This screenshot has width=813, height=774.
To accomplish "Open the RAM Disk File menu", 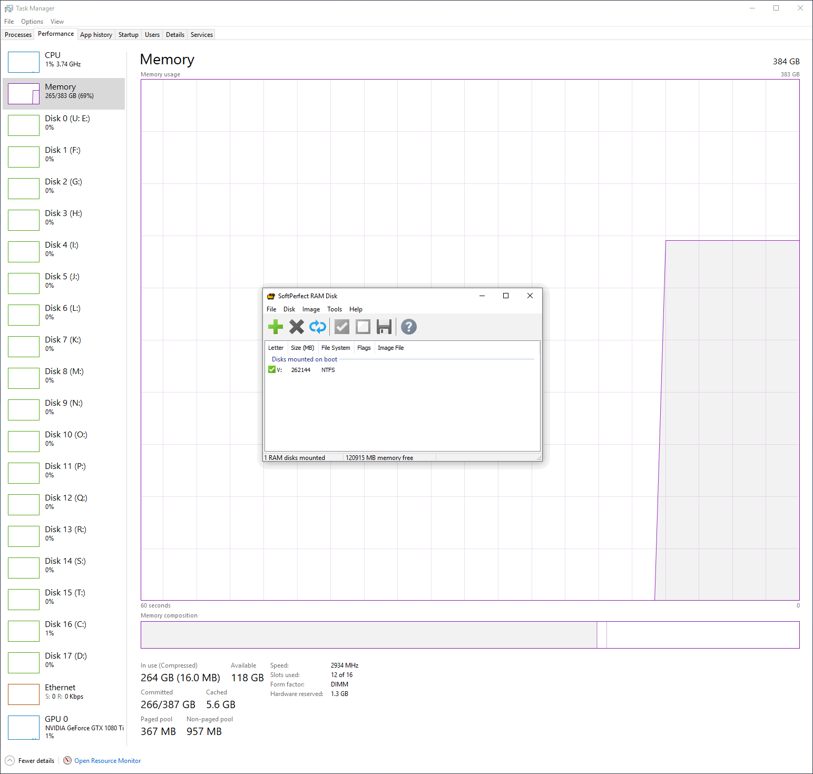I will point(271,309).
